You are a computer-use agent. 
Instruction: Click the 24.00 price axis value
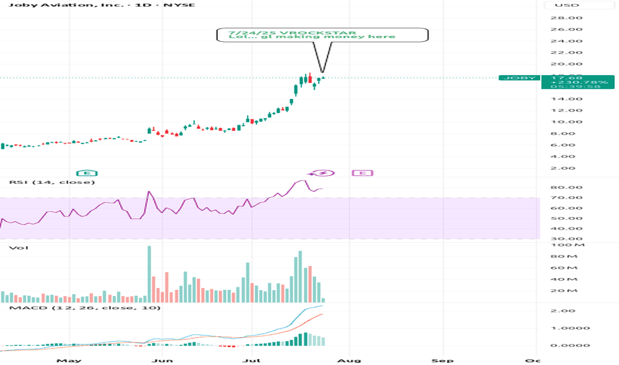coord(567,40)
